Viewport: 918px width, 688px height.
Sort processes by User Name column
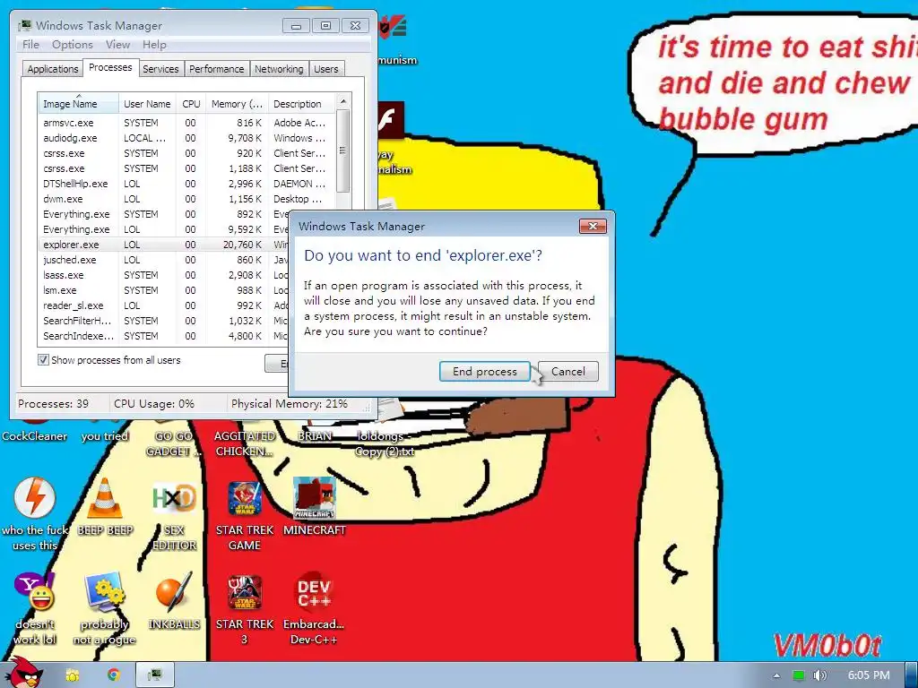point(147,104)
